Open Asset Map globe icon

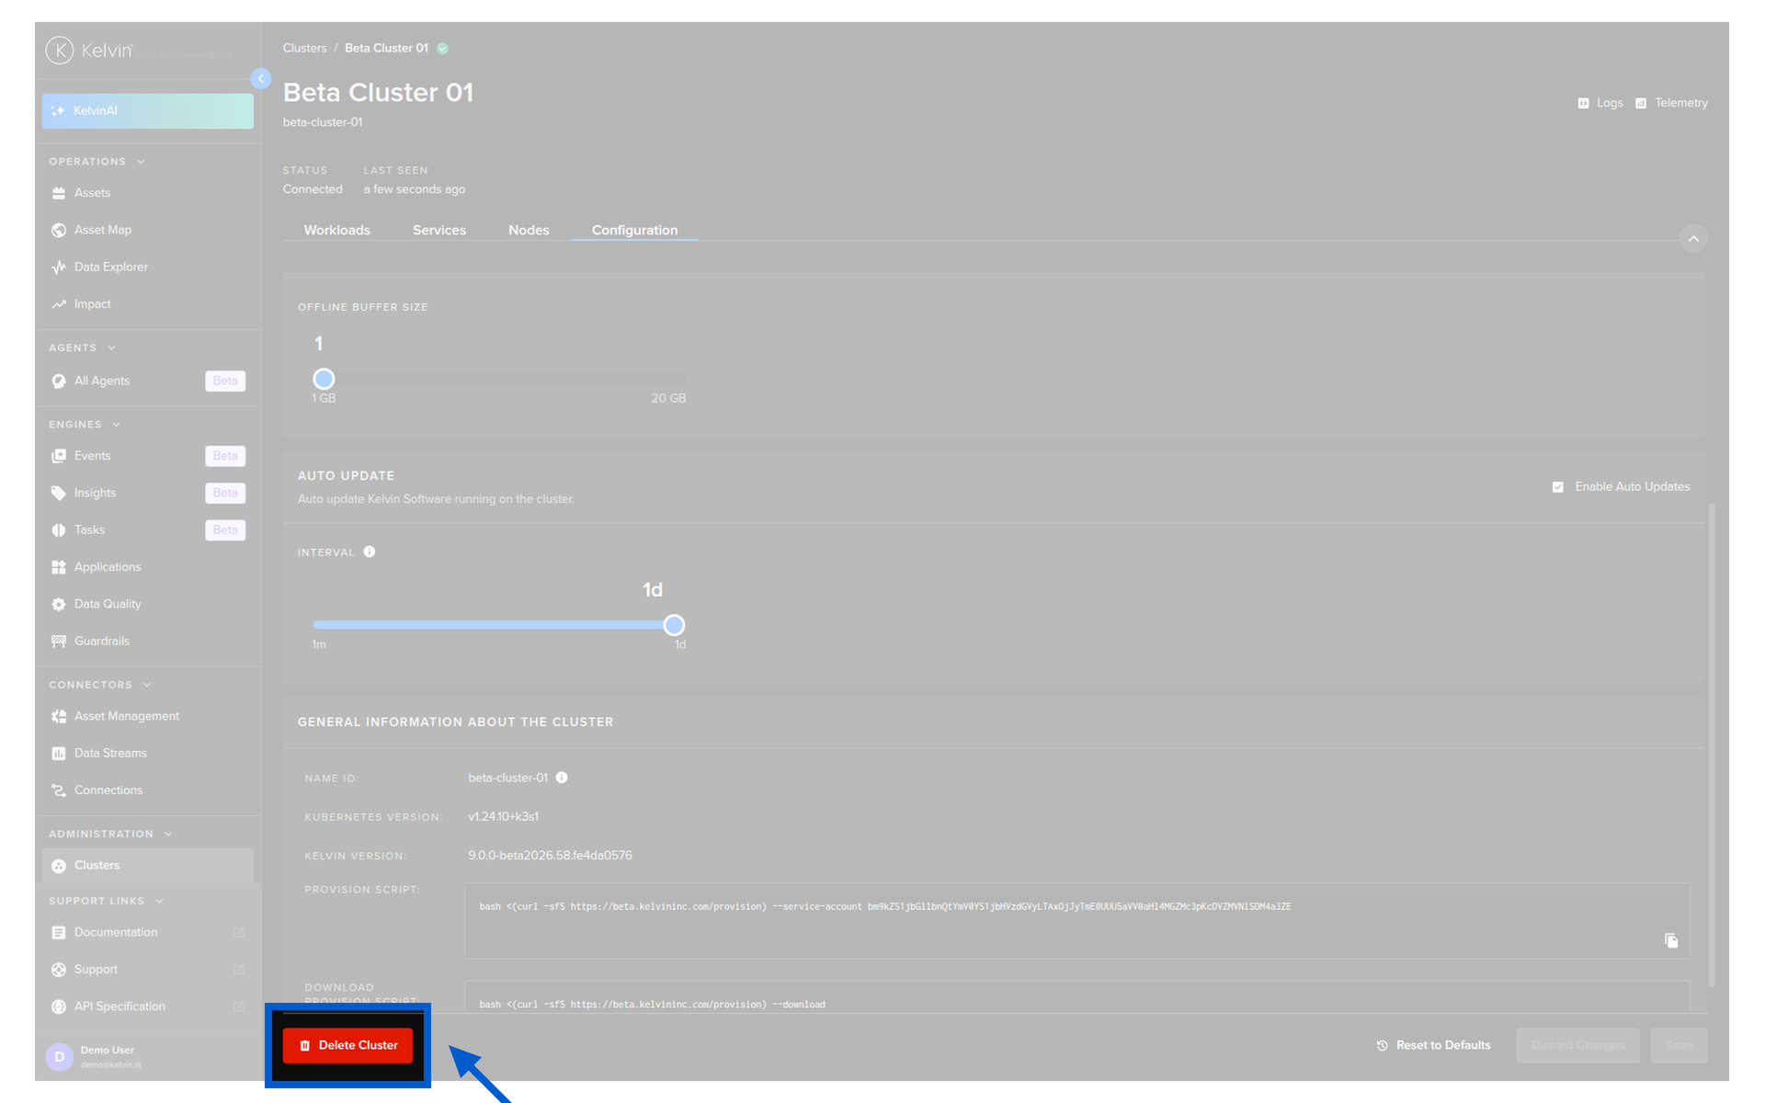(x=59, y=230)
